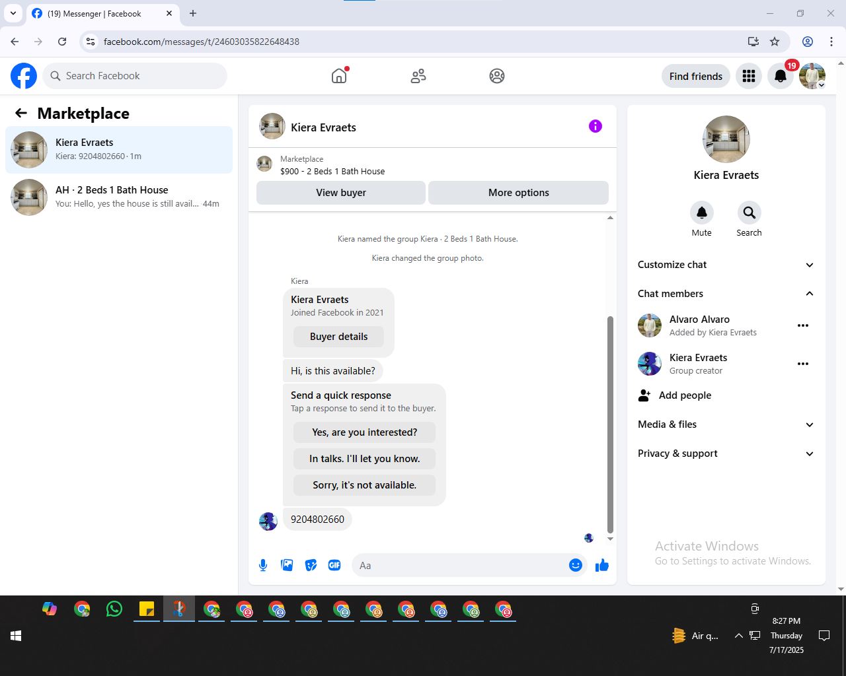
Task: Click the Add people icon
Action: 644,395
